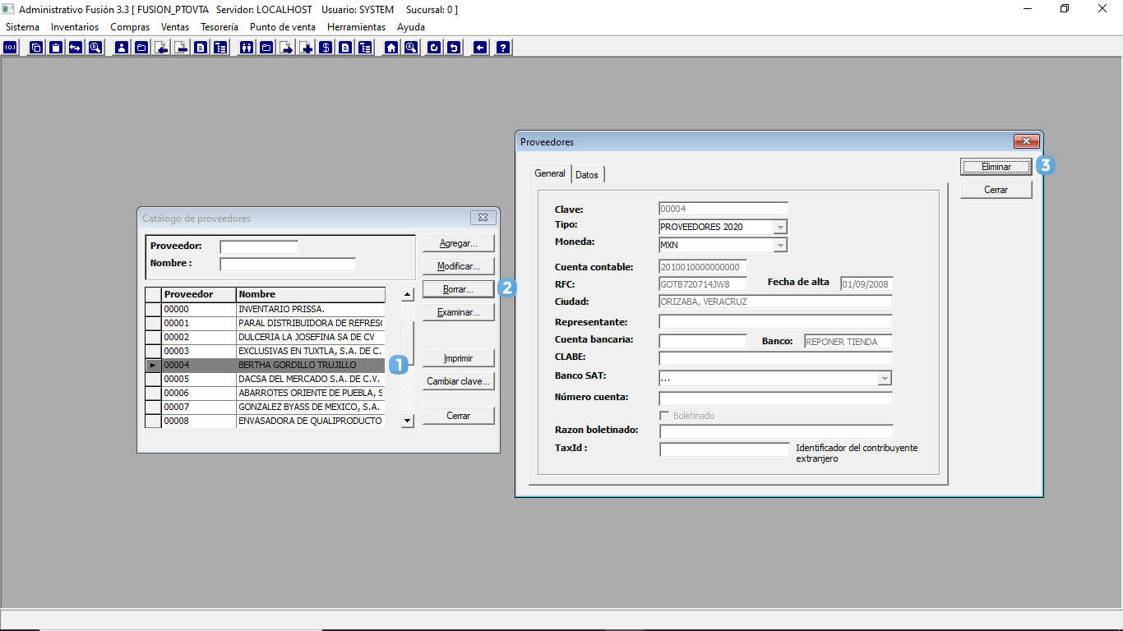Click the Borrar button in the catalog

click(459, 289)
